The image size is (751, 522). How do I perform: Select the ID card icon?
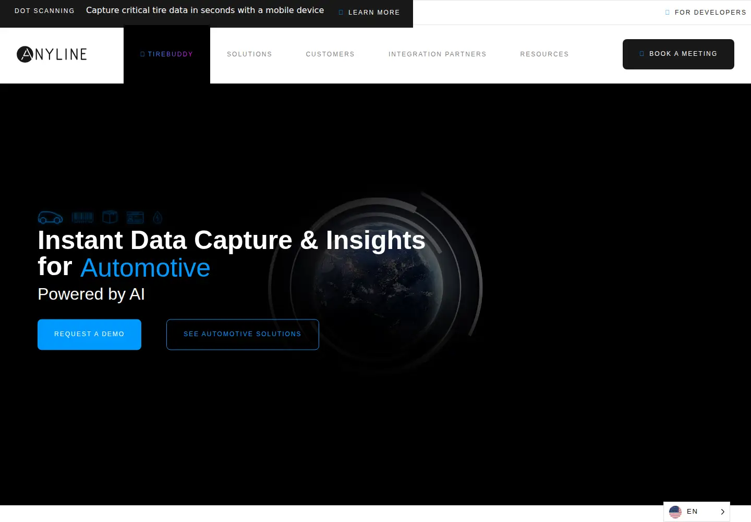pyautogui.click(x=135, y=218)
